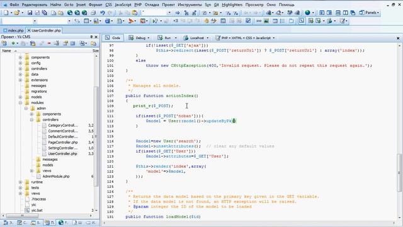Click the green circle icon in project toolbar
The image size is (403, 227).
(x=13, y=44)
